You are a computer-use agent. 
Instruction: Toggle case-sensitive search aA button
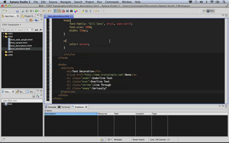point(36,30)
